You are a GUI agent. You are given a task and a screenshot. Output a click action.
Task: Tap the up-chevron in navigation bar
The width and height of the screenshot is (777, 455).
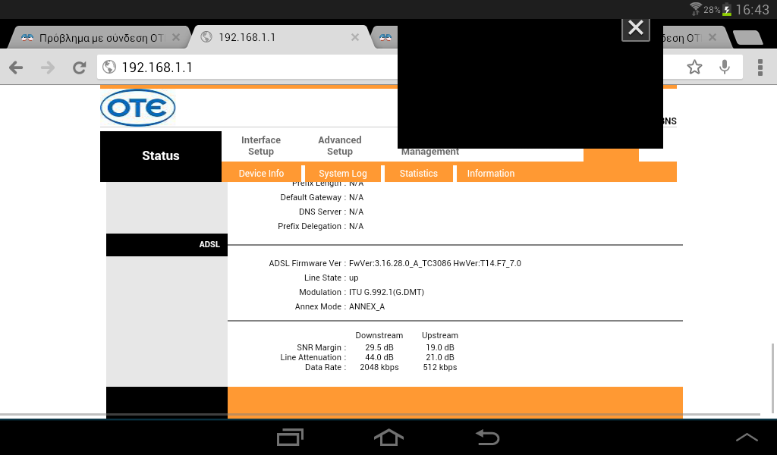[747, 437]
